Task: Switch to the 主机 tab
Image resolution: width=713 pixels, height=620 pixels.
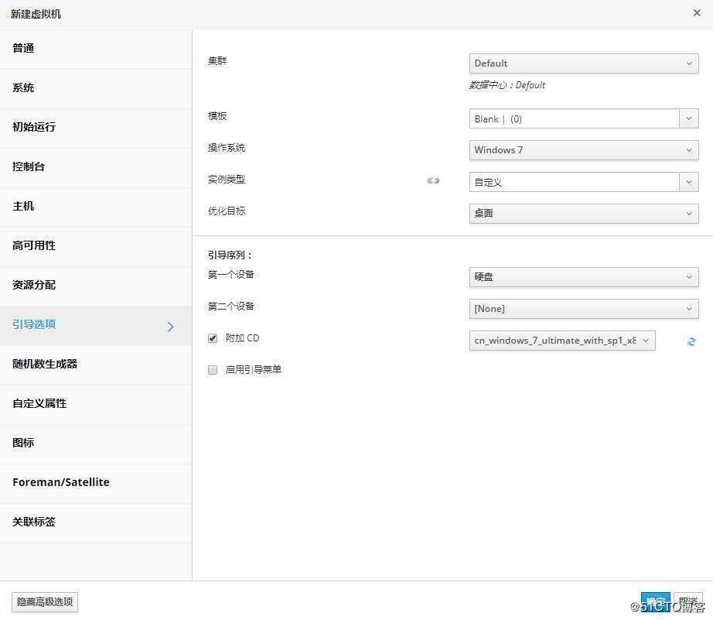Action: (x=96, y=207)
